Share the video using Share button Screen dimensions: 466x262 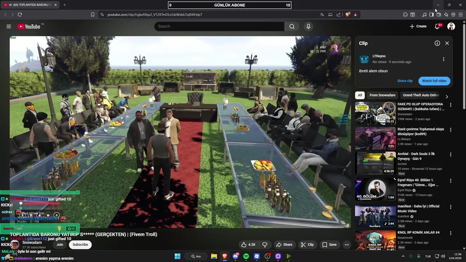(284, 245)
